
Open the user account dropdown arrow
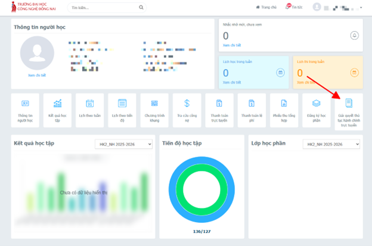point(361,8)
